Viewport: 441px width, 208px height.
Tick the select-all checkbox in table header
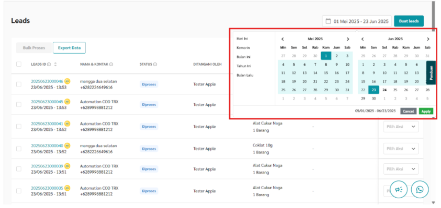pos(19,64)
